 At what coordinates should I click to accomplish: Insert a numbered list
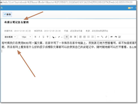(x=93, y=37)
